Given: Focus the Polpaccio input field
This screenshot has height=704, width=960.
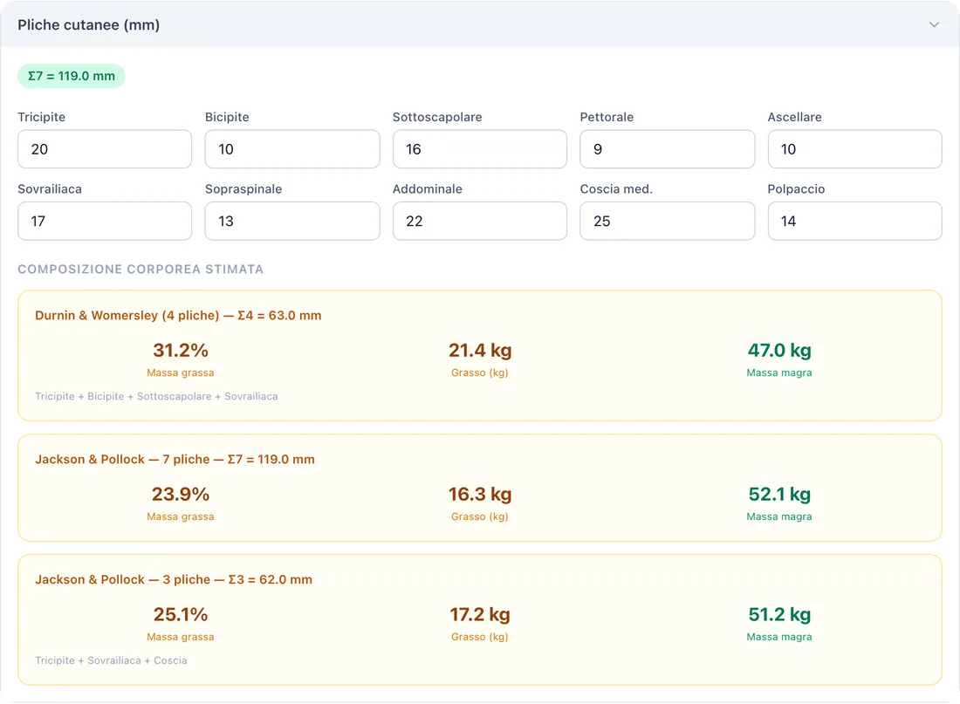Looking at the screenshot, I should tap(854, 221).
